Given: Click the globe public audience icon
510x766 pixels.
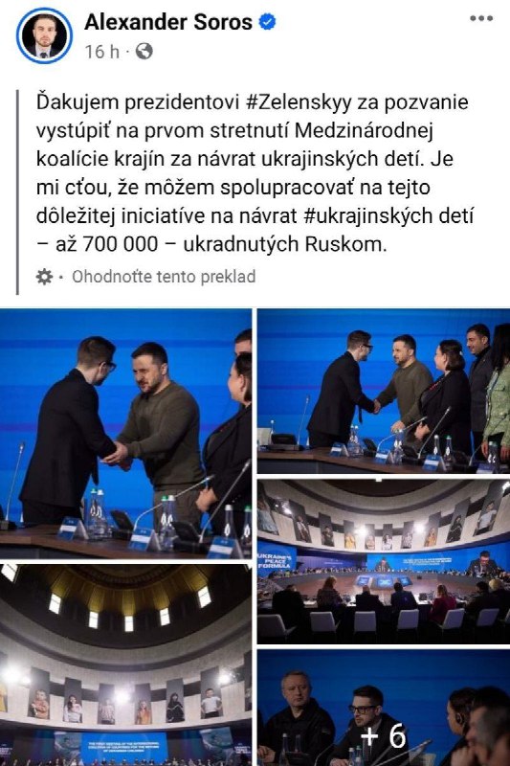Looking at the screenshot, I should [x=144, y=51].
